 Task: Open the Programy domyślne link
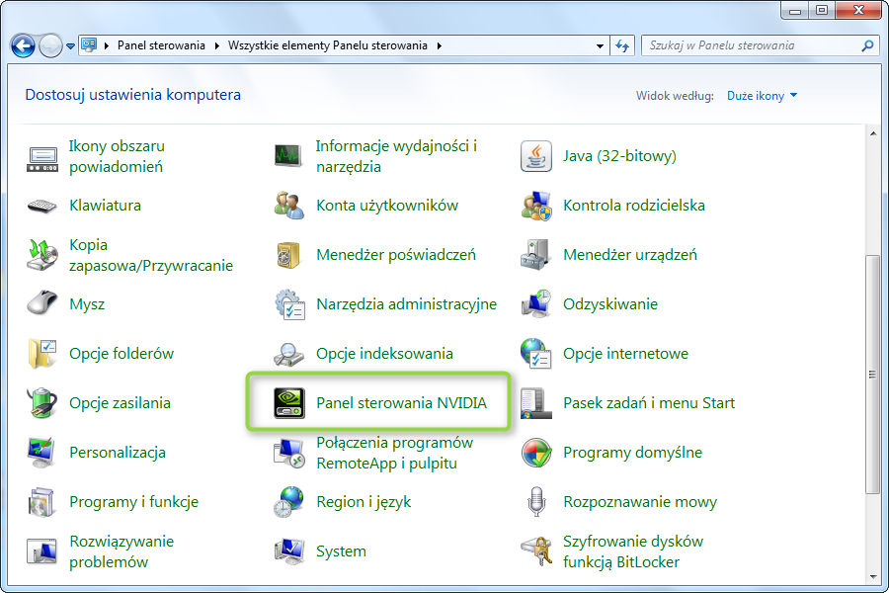pyautogui.click(x=632, y=453)
